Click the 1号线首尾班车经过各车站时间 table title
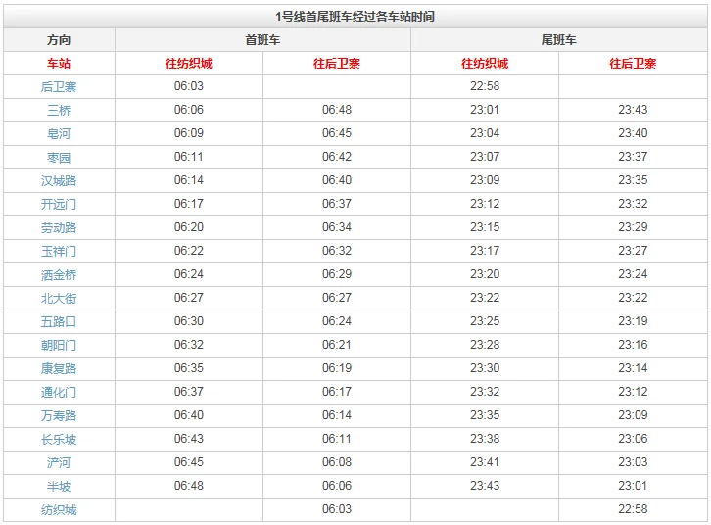 tap(355, 17)
